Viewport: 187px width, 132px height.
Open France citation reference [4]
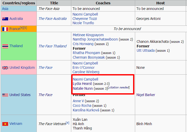pyautogui.click(x=21, y=28)
